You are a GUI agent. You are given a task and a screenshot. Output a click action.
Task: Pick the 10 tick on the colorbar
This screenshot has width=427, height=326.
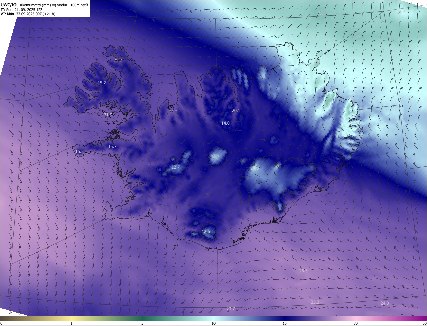tap(213, 323)
